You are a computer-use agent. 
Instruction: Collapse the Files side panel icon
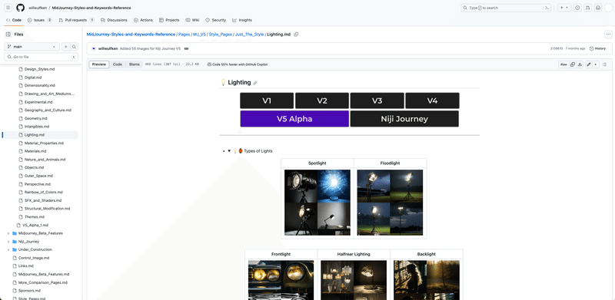point(8,35)
